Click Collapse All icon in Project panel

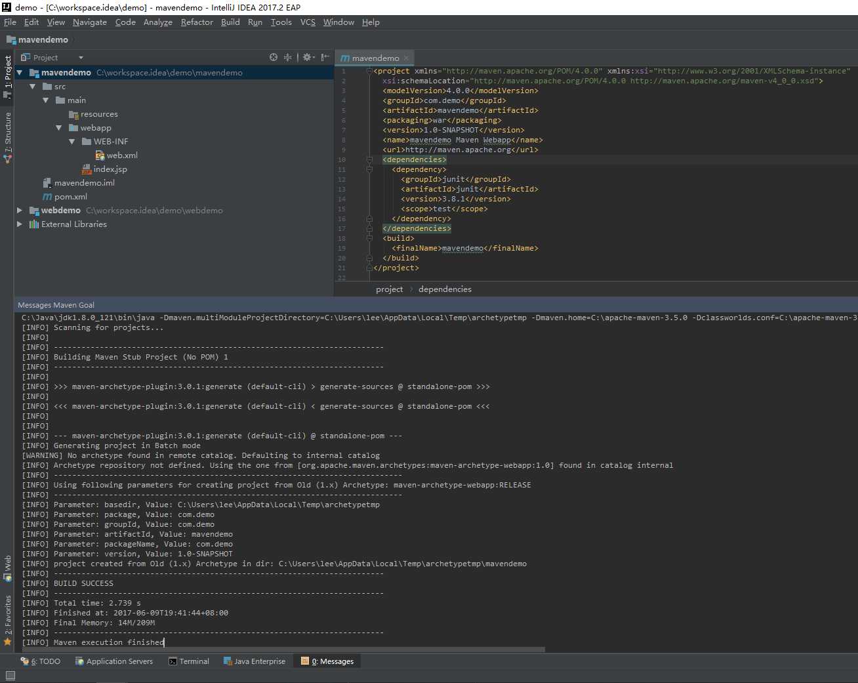tap(287, 57)
